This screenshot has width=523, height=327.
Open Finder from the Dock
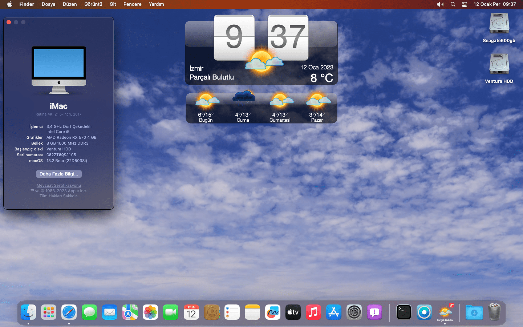(x=28, y=312)
